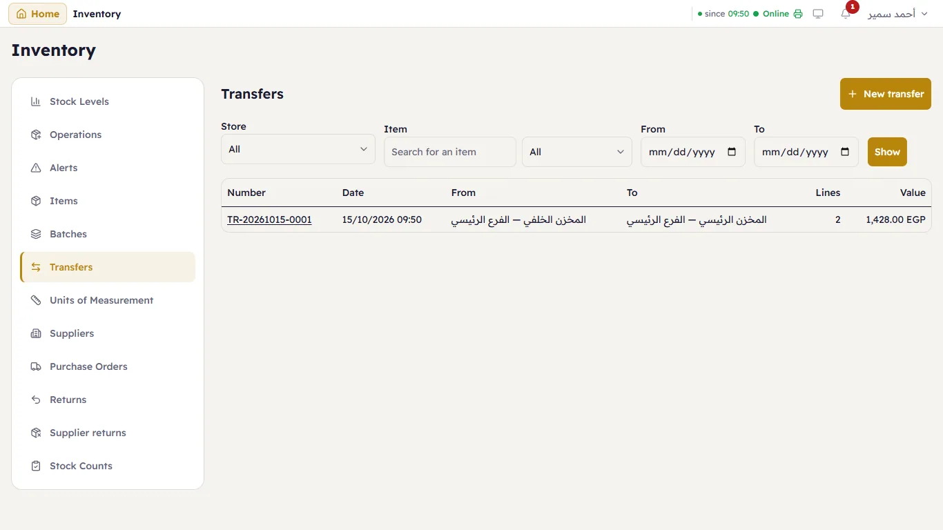Click the Batches layers icon

36,234
